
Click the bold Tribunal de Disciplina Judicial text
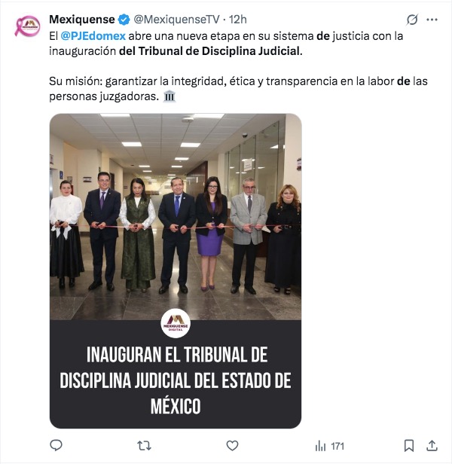[219, 51]
